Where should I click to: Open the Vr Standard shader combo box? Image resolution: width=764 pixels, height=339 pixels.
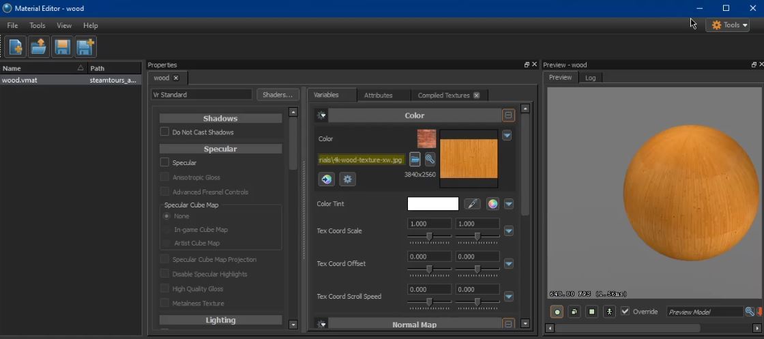201,95
